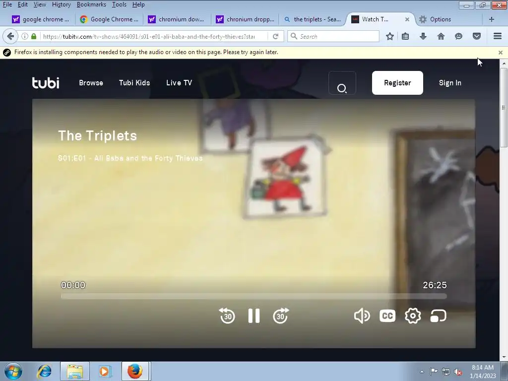Reload the current page
The width and height of the screenshot is (508, 381).
coord(275,36)
